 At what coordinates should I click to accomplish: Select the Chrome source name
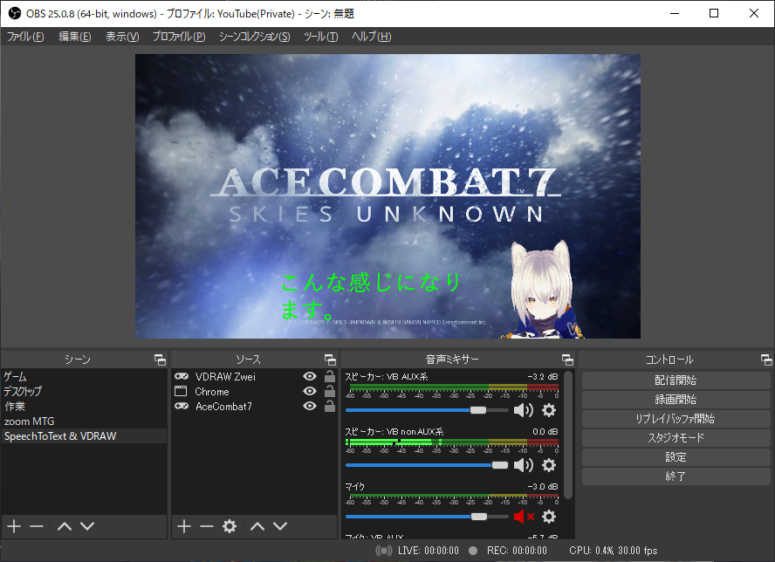(x=212, y=392)
